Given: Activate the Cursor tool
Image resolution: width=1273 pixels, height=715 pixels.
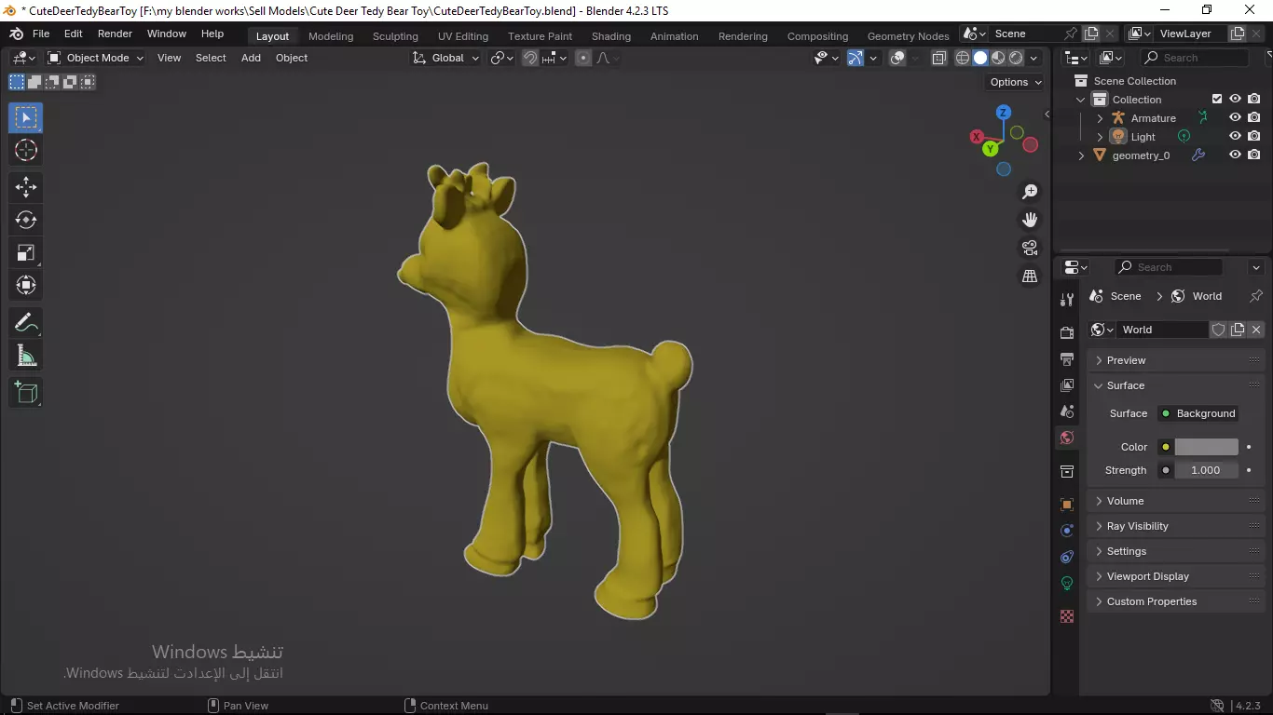Looking at the screenshot, I should tap(26, 150).
